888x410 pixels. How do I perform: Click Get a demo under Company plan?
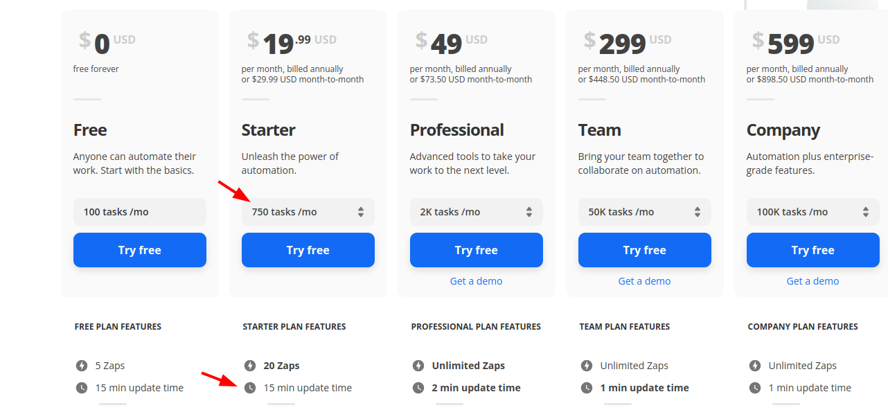click(x=813, y=281)
